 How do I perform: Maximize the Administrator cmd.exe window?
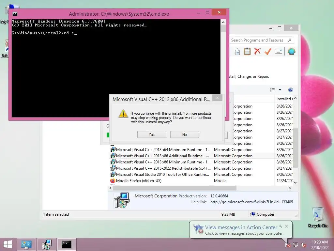[207, 12]
